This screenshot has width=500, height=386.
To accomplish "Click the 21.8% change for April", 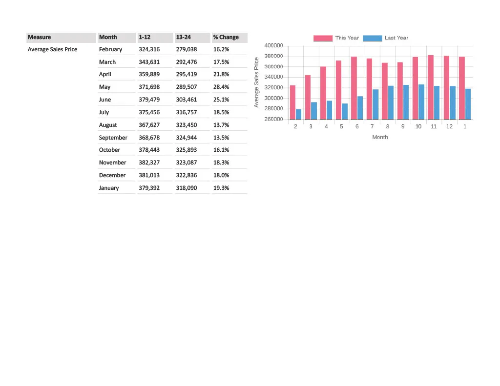I will pos(221,74).
